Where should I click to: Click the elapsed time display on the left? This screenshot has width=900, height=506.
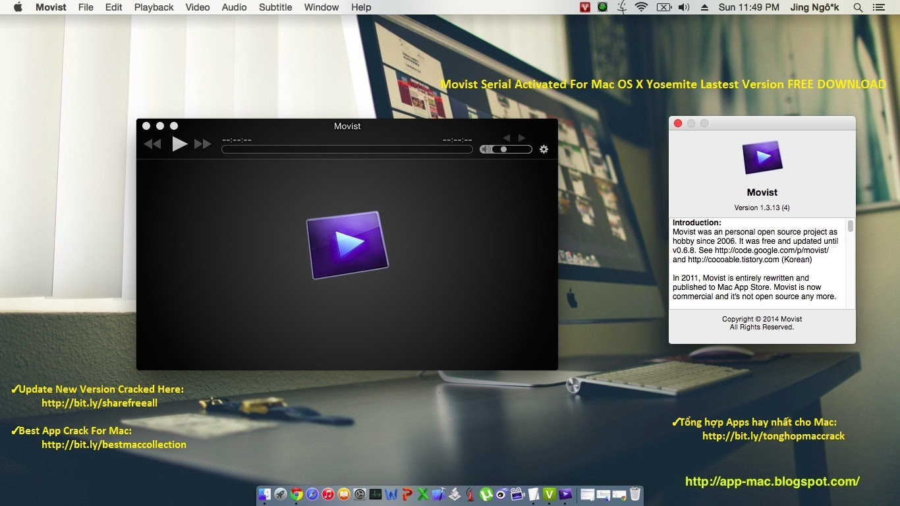[x=237, y=140]
